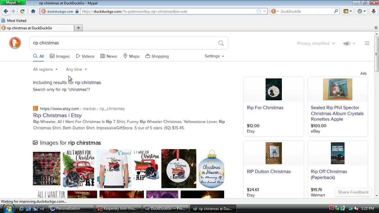Switch to the News tab
The width and height of the screenshot is (379, 213).
point(108,56)
